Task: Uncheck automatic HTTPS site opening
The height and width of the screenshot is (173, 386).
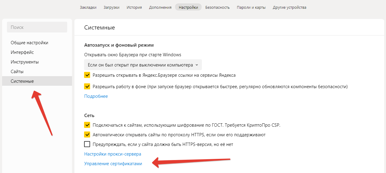Action: coord(87,134)
